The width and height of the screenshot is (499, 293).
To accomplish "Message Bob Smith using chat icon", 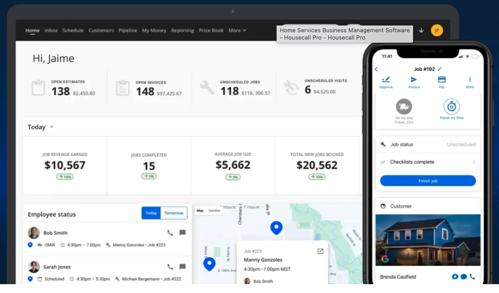I will pyautogui.click(x=182, y=233).
